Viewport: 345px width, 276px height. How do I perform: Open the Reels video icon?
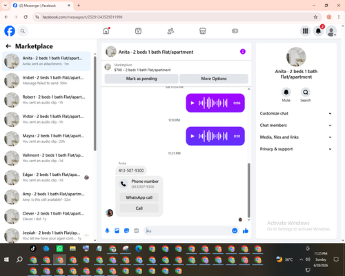click(138, 31)
